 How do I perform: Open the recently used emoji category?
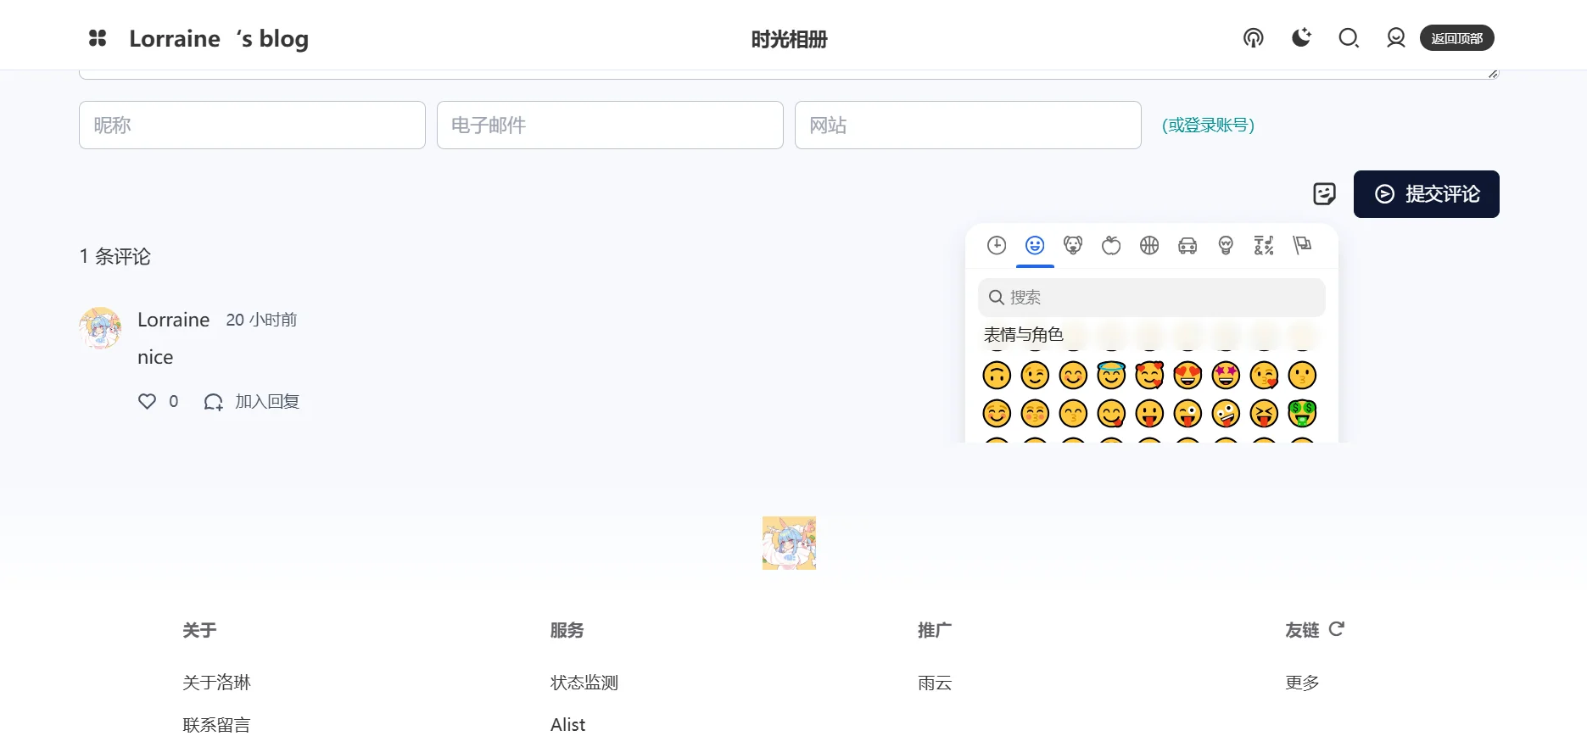997,245
